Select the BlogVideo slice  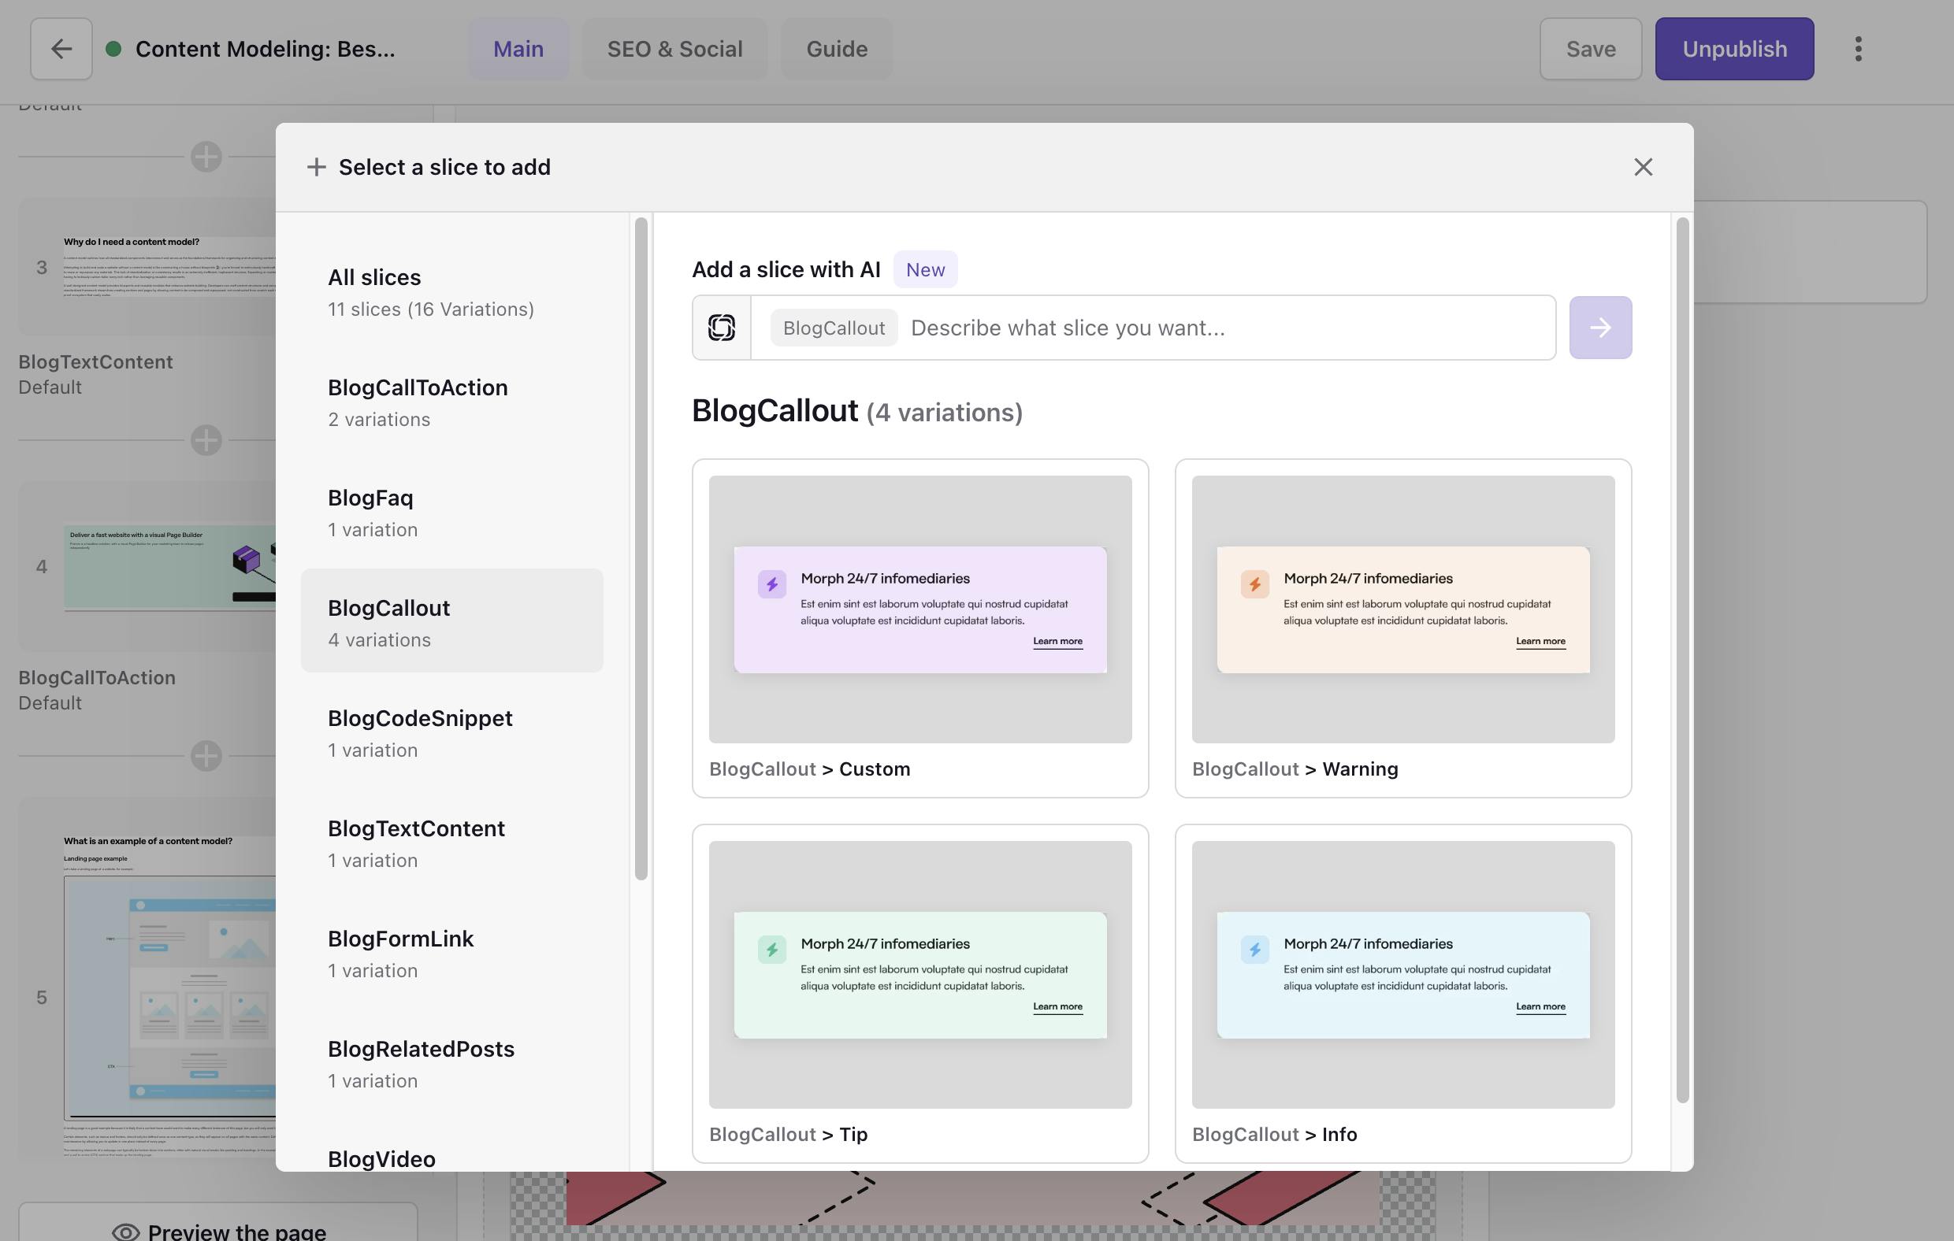pyautogui.click(x=381, y=1158)
